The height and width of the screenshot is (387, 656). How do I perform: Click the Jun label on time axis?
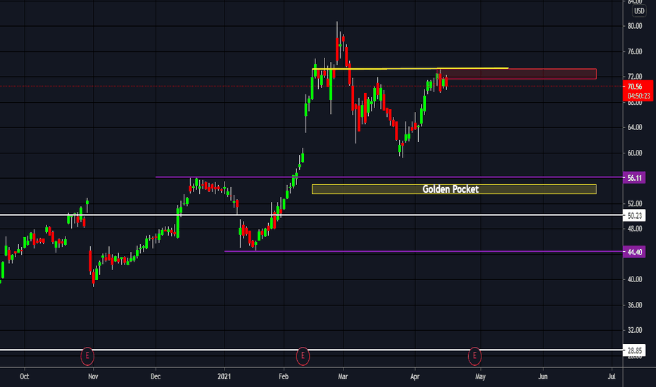[x=543, y=376]
